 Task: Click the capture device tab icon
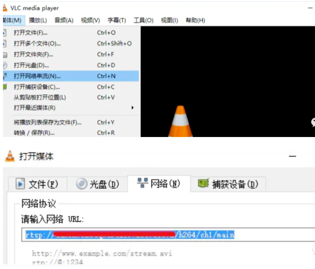pos(204,184)
